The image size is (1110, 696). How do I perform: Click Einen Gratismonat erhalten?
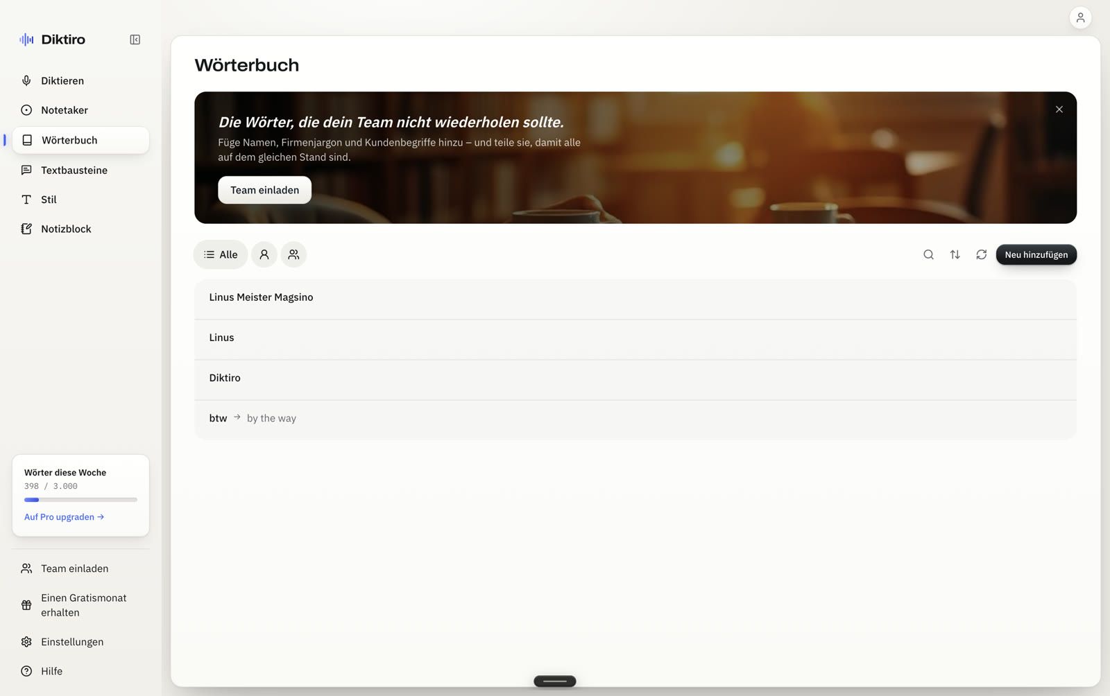point(80,605)
